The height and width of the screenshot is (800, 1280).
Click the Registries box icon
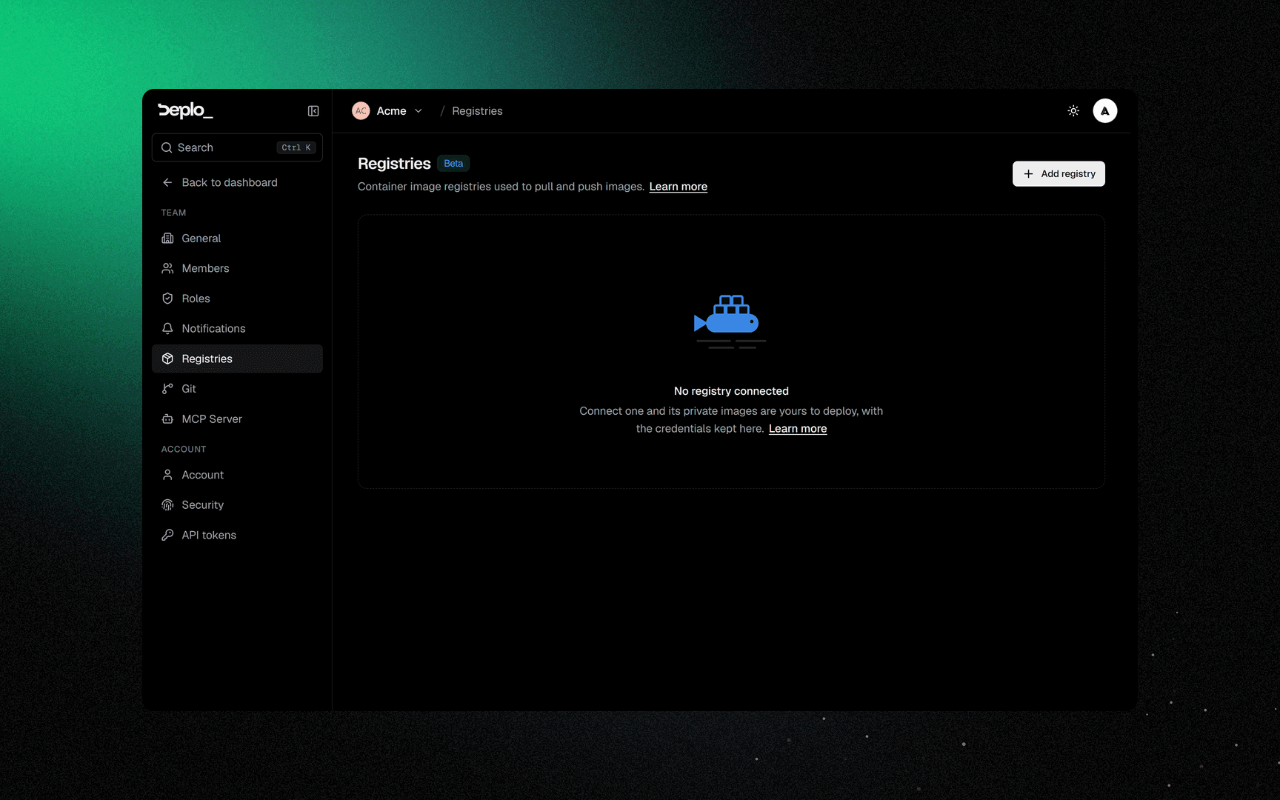point(167,359)
